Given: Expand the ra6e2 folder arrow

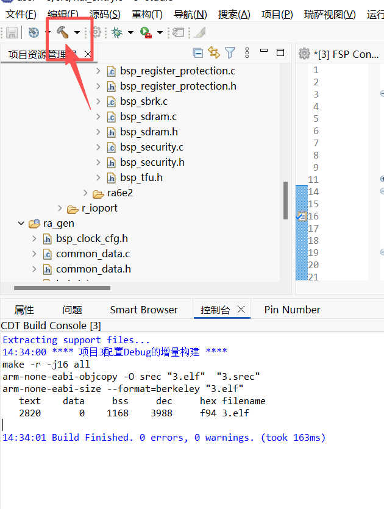Looking at the screenshot, I should tap(85, 193).
